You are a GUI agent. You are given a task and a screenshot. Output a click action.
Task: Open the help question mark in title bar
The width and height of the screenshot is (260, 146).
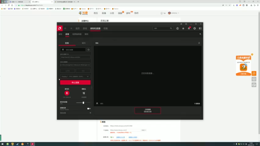186,24
